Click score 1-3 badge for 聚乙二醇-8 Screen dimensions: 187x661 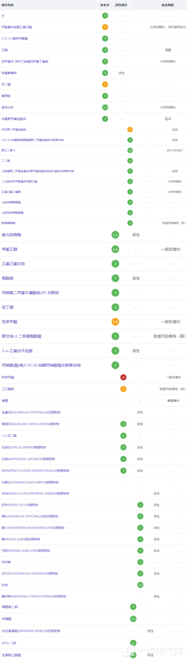click(130, 150)
